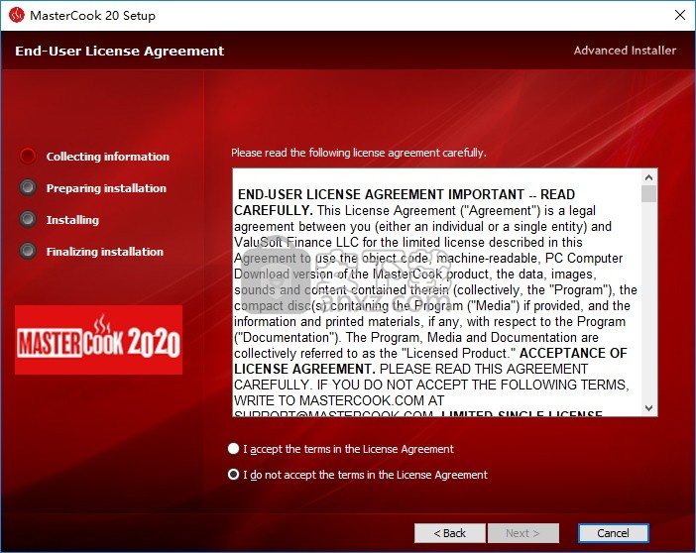Go back with the Back button
Image resolution: width=696 pixels, height=553 pixels.
point(450,533)
